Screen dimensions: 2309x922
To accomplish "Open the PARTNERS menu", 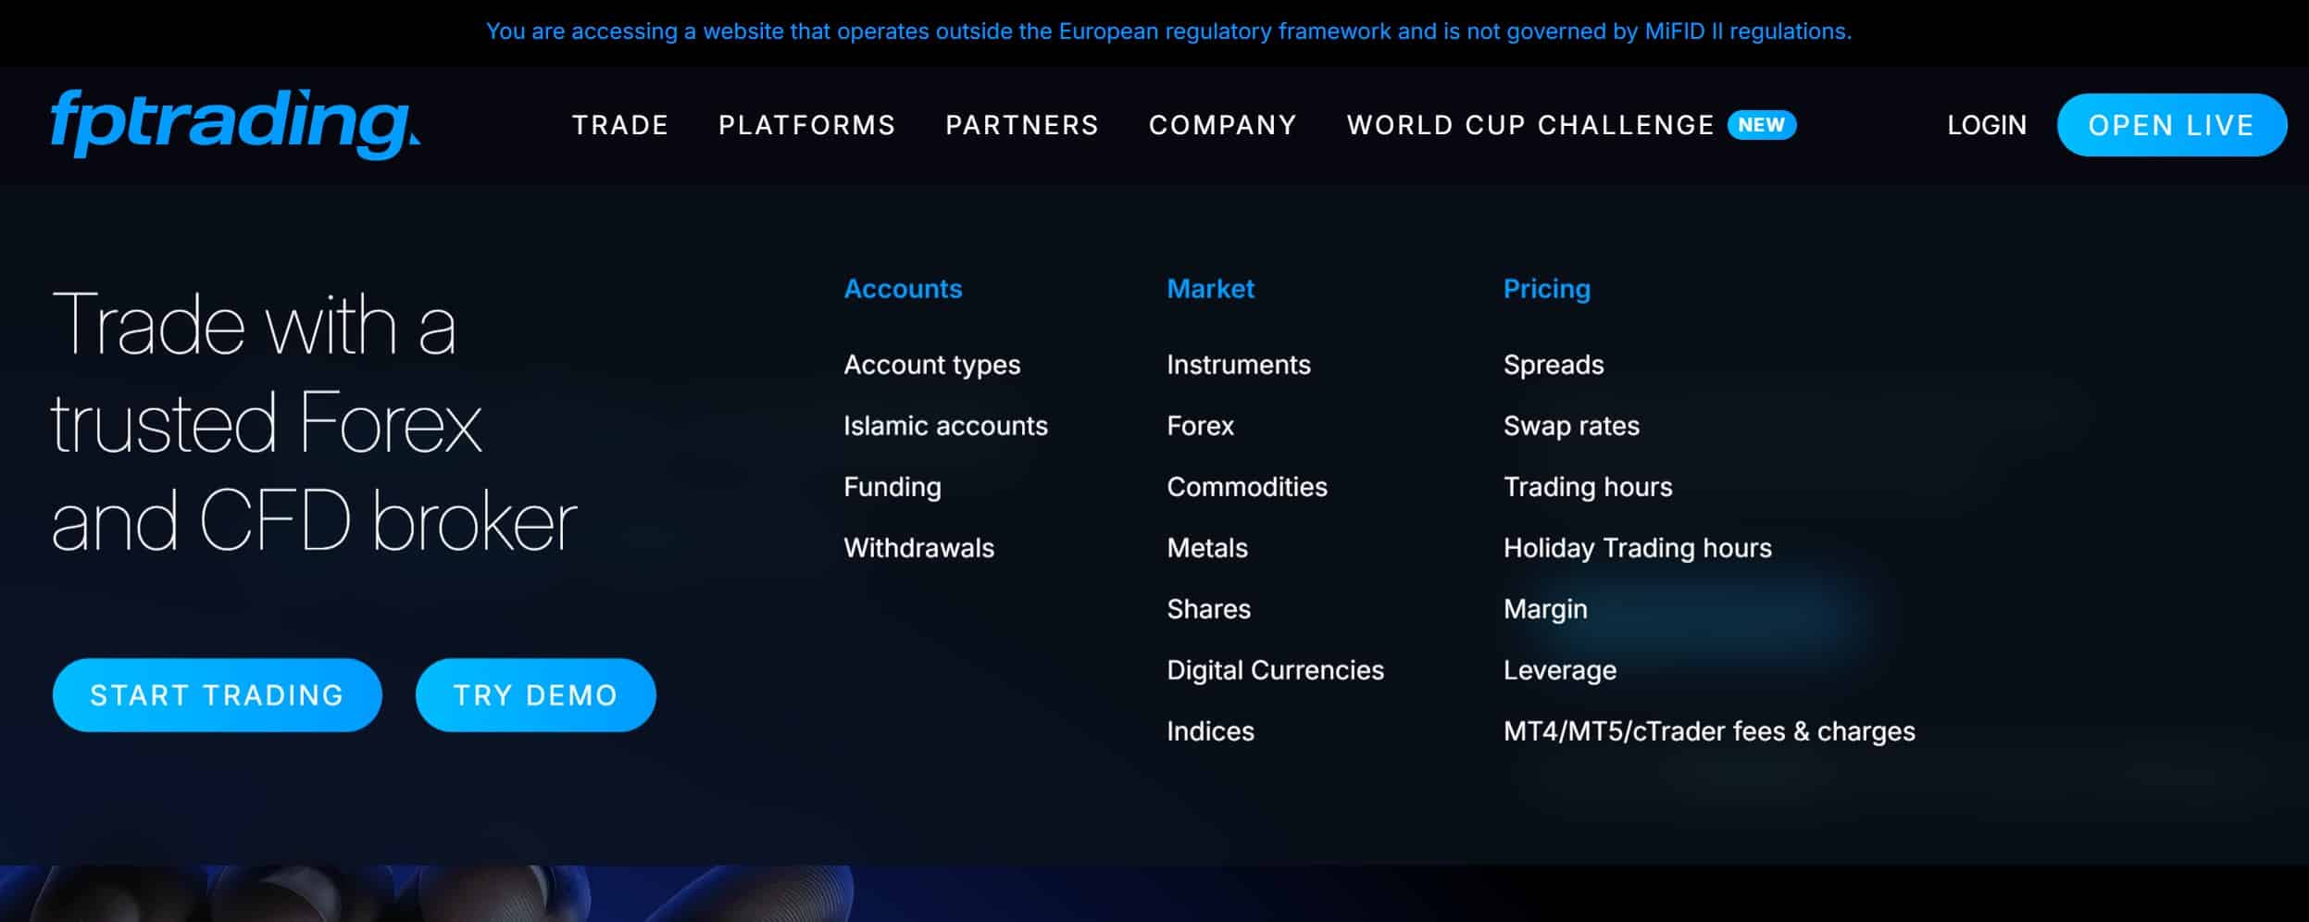I will (1022, 125).
